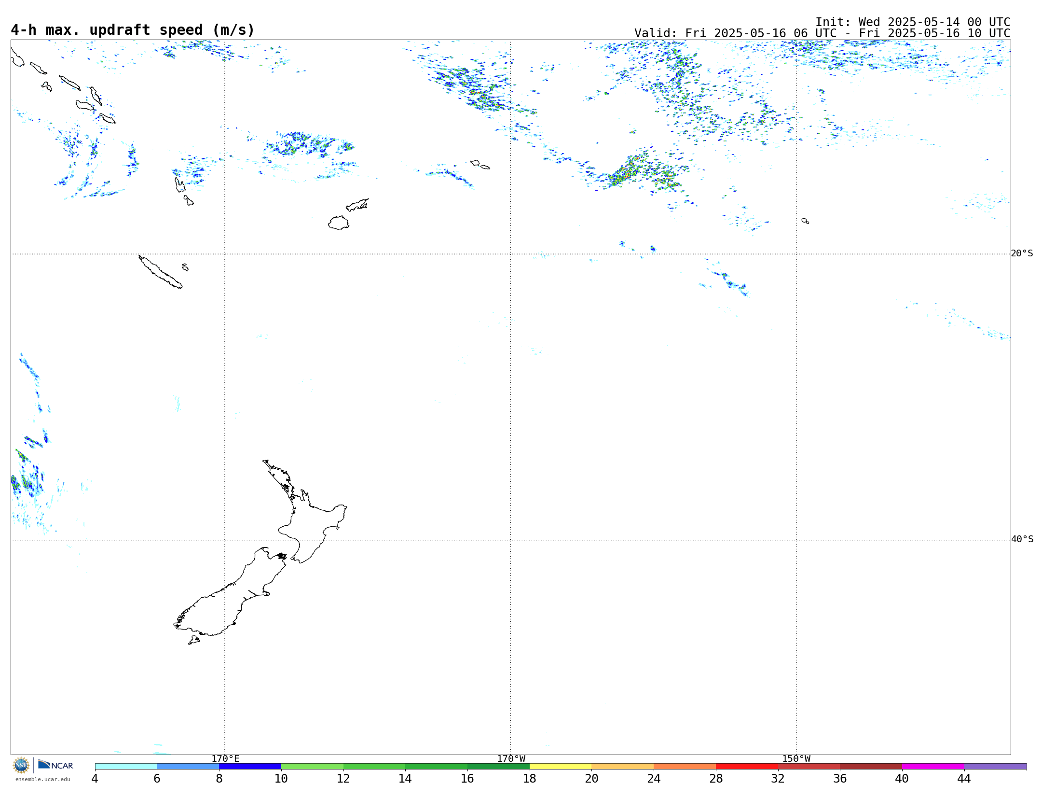Click the long New Caledonia island outline
Screen dimensions: 1042x785
tap(160, 272)
